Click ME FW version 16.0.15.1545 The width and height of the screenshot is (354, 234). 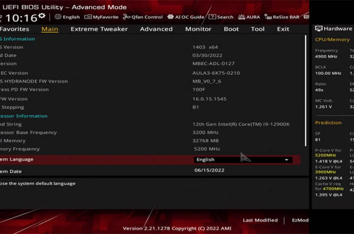[209, 99]
